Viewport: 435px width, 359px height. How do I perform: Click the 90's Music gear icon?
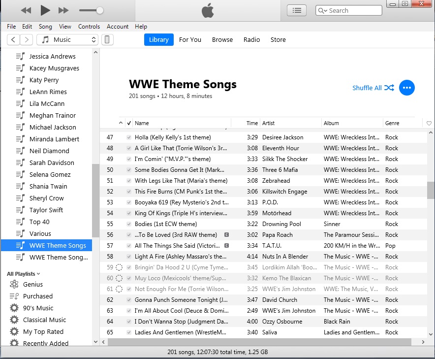14,308
